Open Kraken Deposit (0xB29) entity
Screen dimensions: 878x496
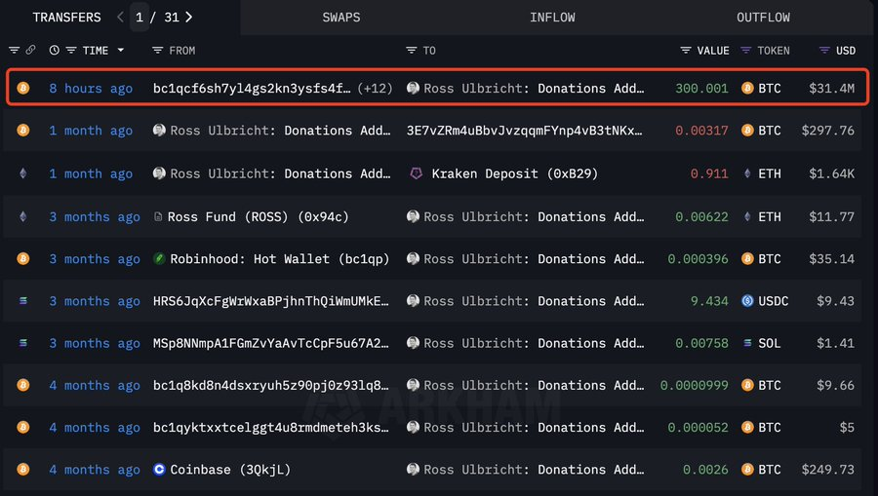point(514,173)
